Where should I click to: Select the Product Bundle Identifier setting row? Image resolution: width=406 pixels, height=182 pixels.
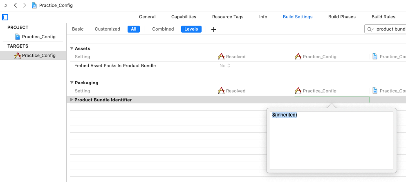click(236, 100)
